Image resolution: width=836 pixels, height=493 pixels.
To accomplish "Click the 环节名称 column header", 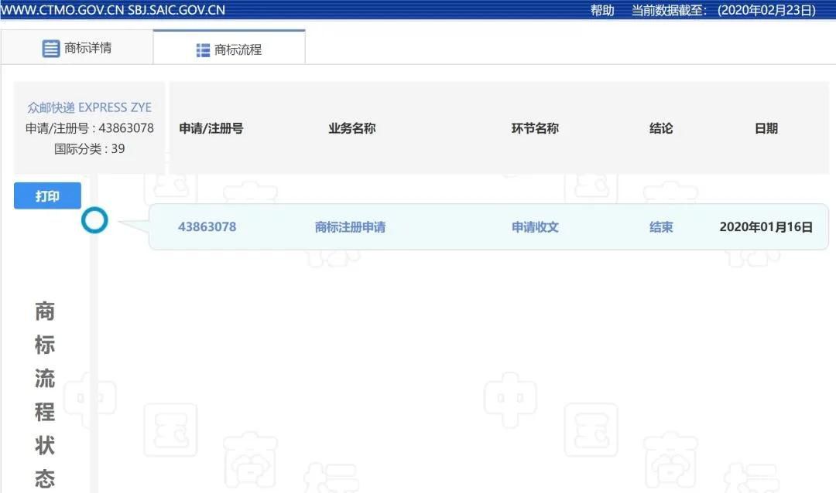I will coord(535,128).
